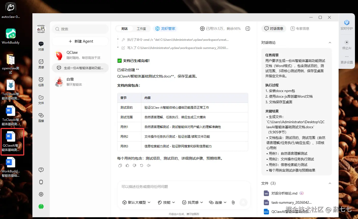
Task: Switch to the 工作室 tab
Action: (x=141, y=29)
